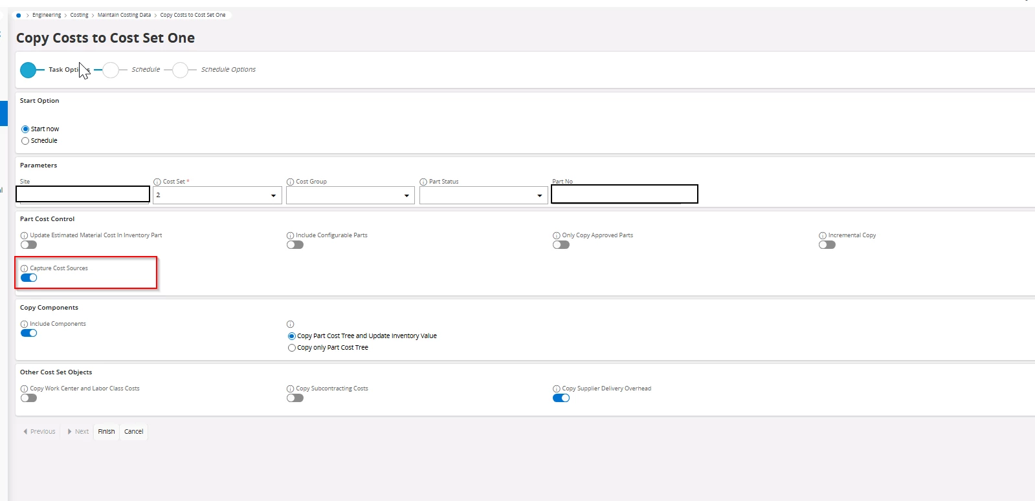Click info icon for Copy Supplier Delivery Overhead
This screenshot has width=1035, height=501.
[557, 389]
